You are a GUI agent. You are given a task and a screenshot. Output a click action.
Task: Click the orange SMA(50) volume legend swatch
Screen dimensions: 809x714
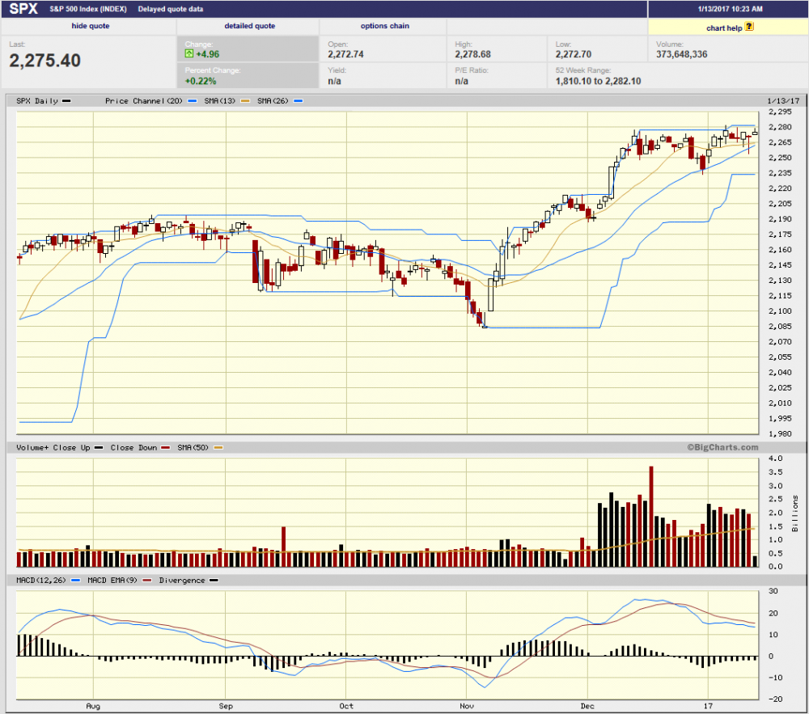(x=218, y=447)
